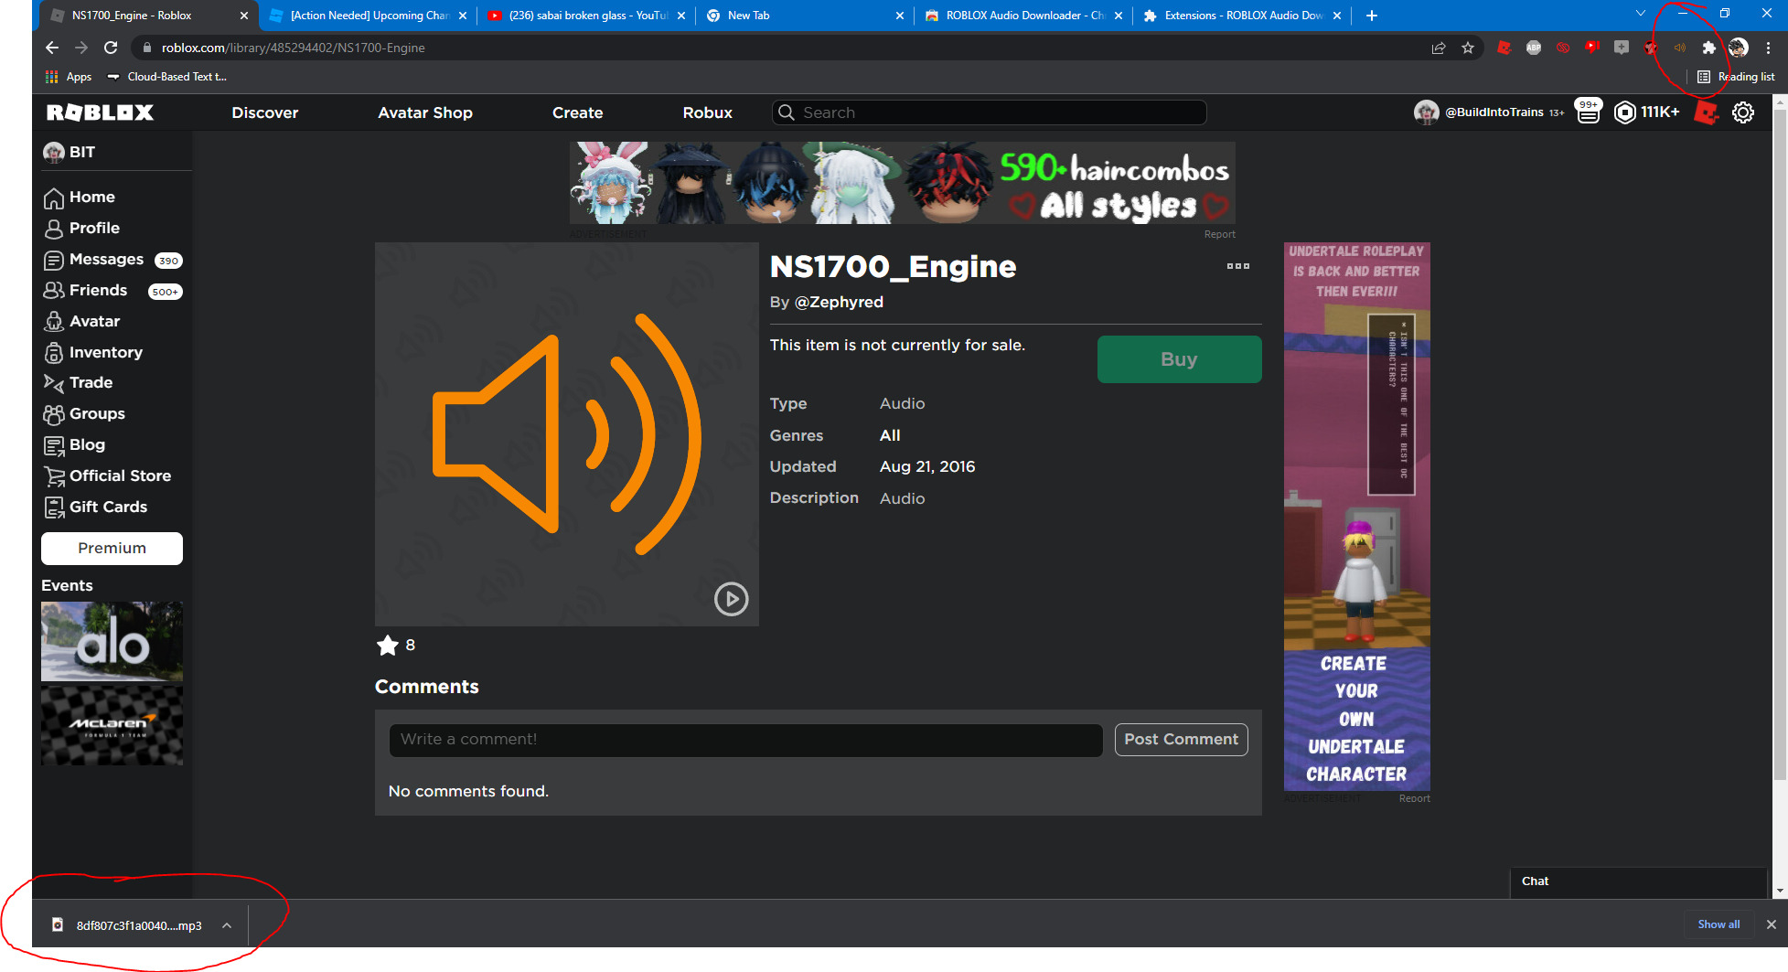1788x972 pixels.
Task: Open the AdBlock Plus extension
Action: coord(1534,48)
